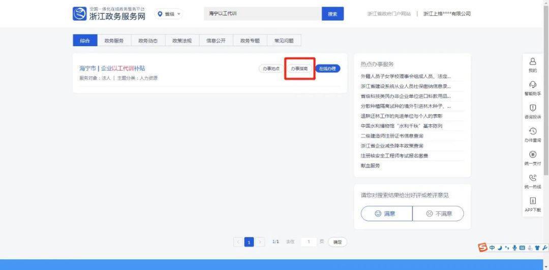The width and height of the screenshot is (549, 270).
Task: Open the 二级建造师注册证书信息查询 link
Action: point(392,136)
